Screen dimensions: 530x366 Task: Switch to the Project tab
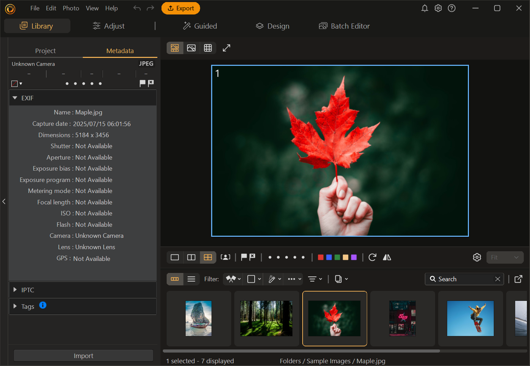click(45, 51)
